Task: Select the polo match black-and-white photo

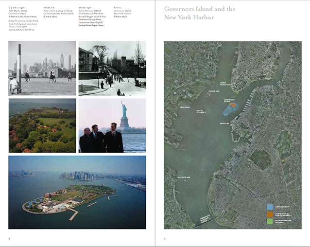Action: tap(42, 68)
